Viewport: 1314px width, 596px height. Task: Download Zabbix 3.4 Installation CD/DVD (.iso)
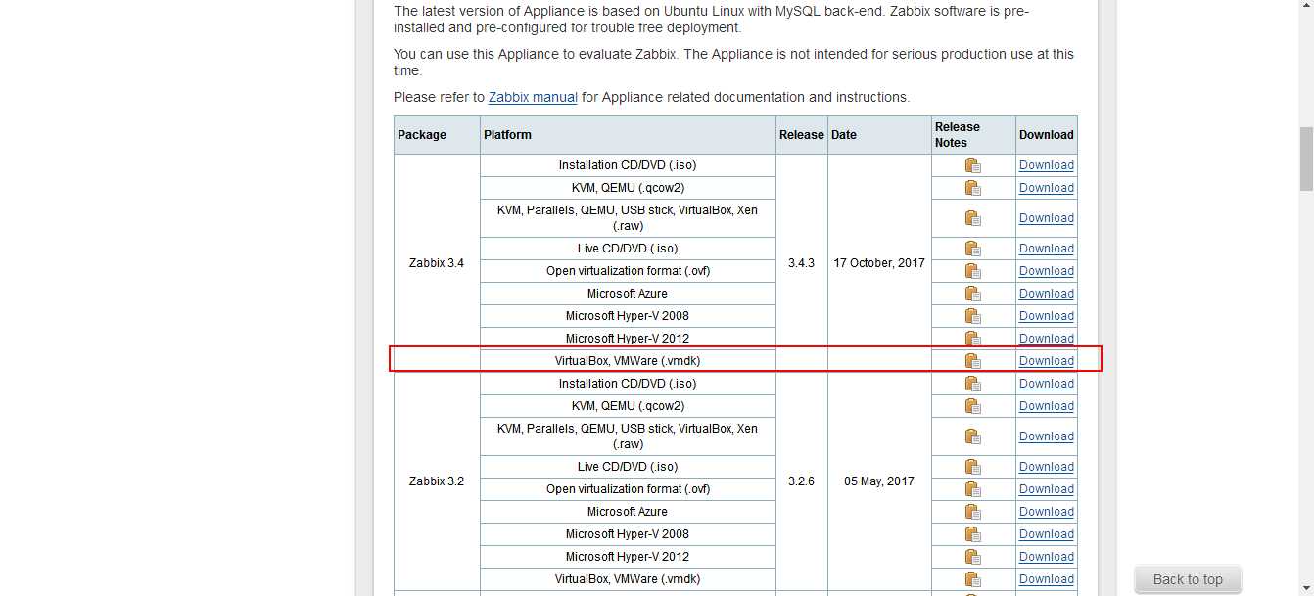pyautogui.click(x=1046, y=165)
